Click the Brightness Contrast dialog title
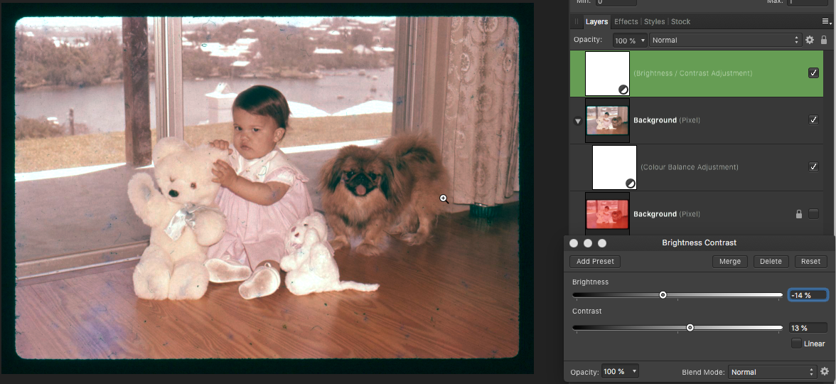836x384 pixels. click(x=699, y=242)
